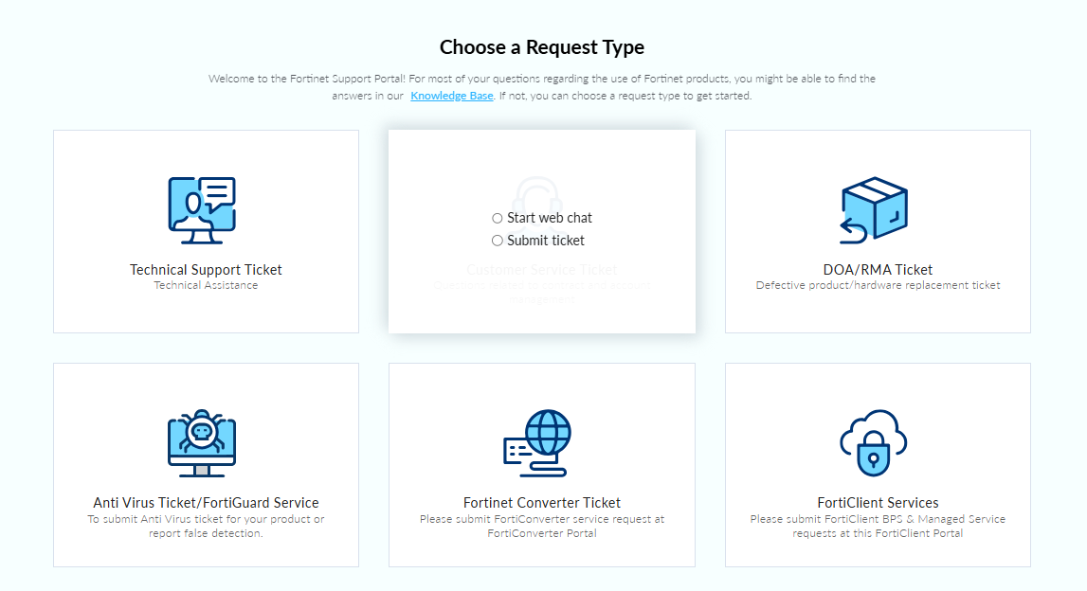Click the "Submit ticket" label text
1087x591 pixels.
[x=546, y=241]
